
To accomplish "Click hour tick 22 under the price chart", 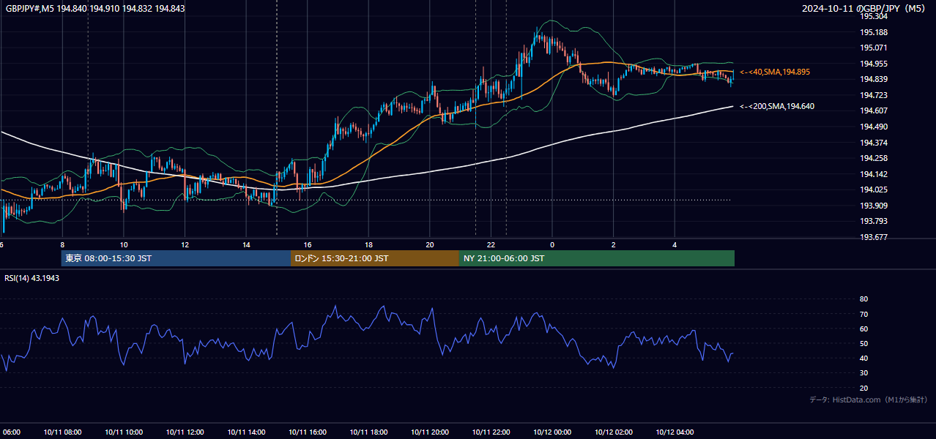I will point(491,245).
